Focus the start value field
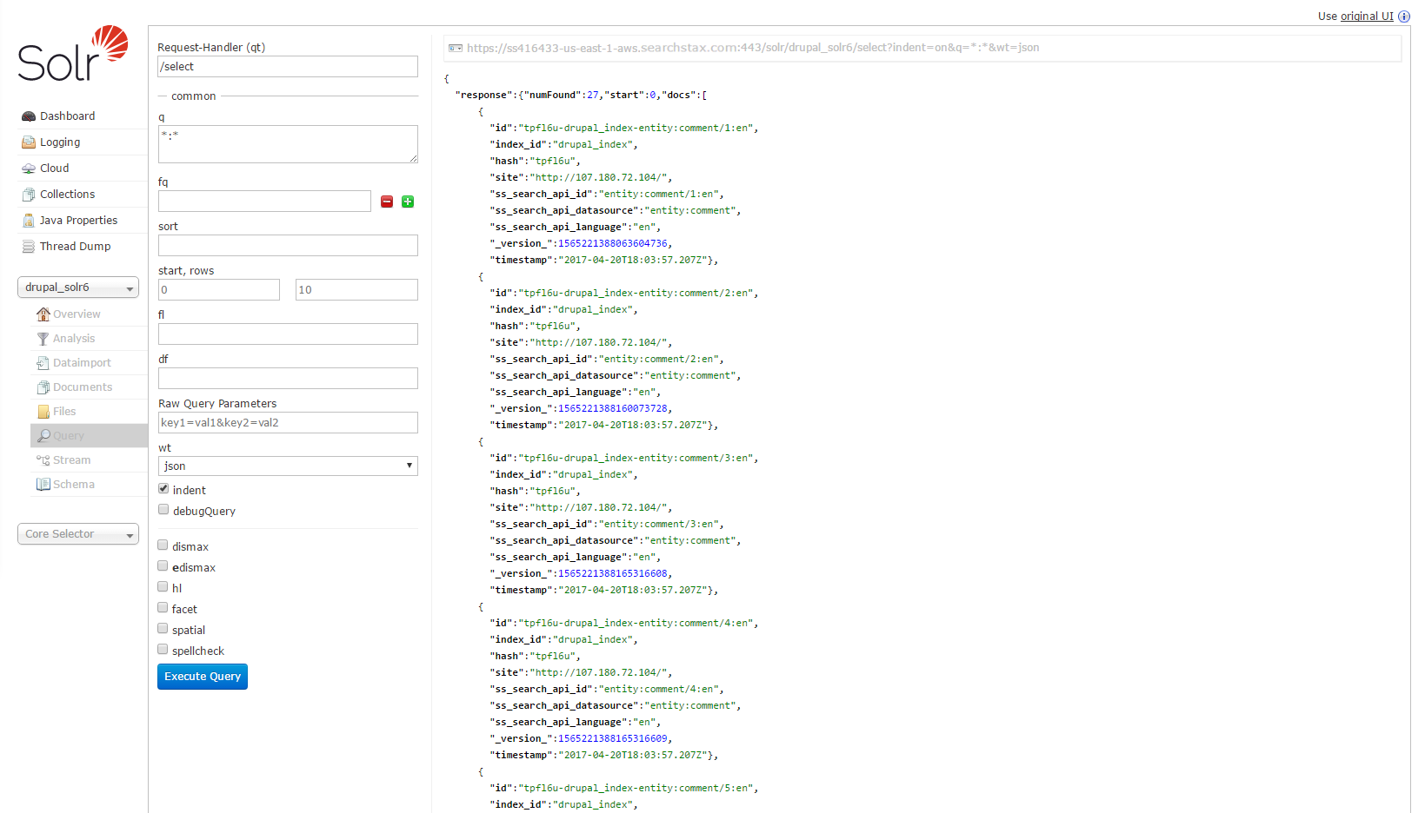Screen dimensions: 1425x813 [219, 290]
